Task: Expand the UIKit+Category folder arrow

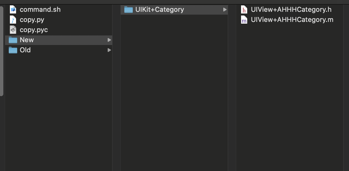Action: pos(225,10)
